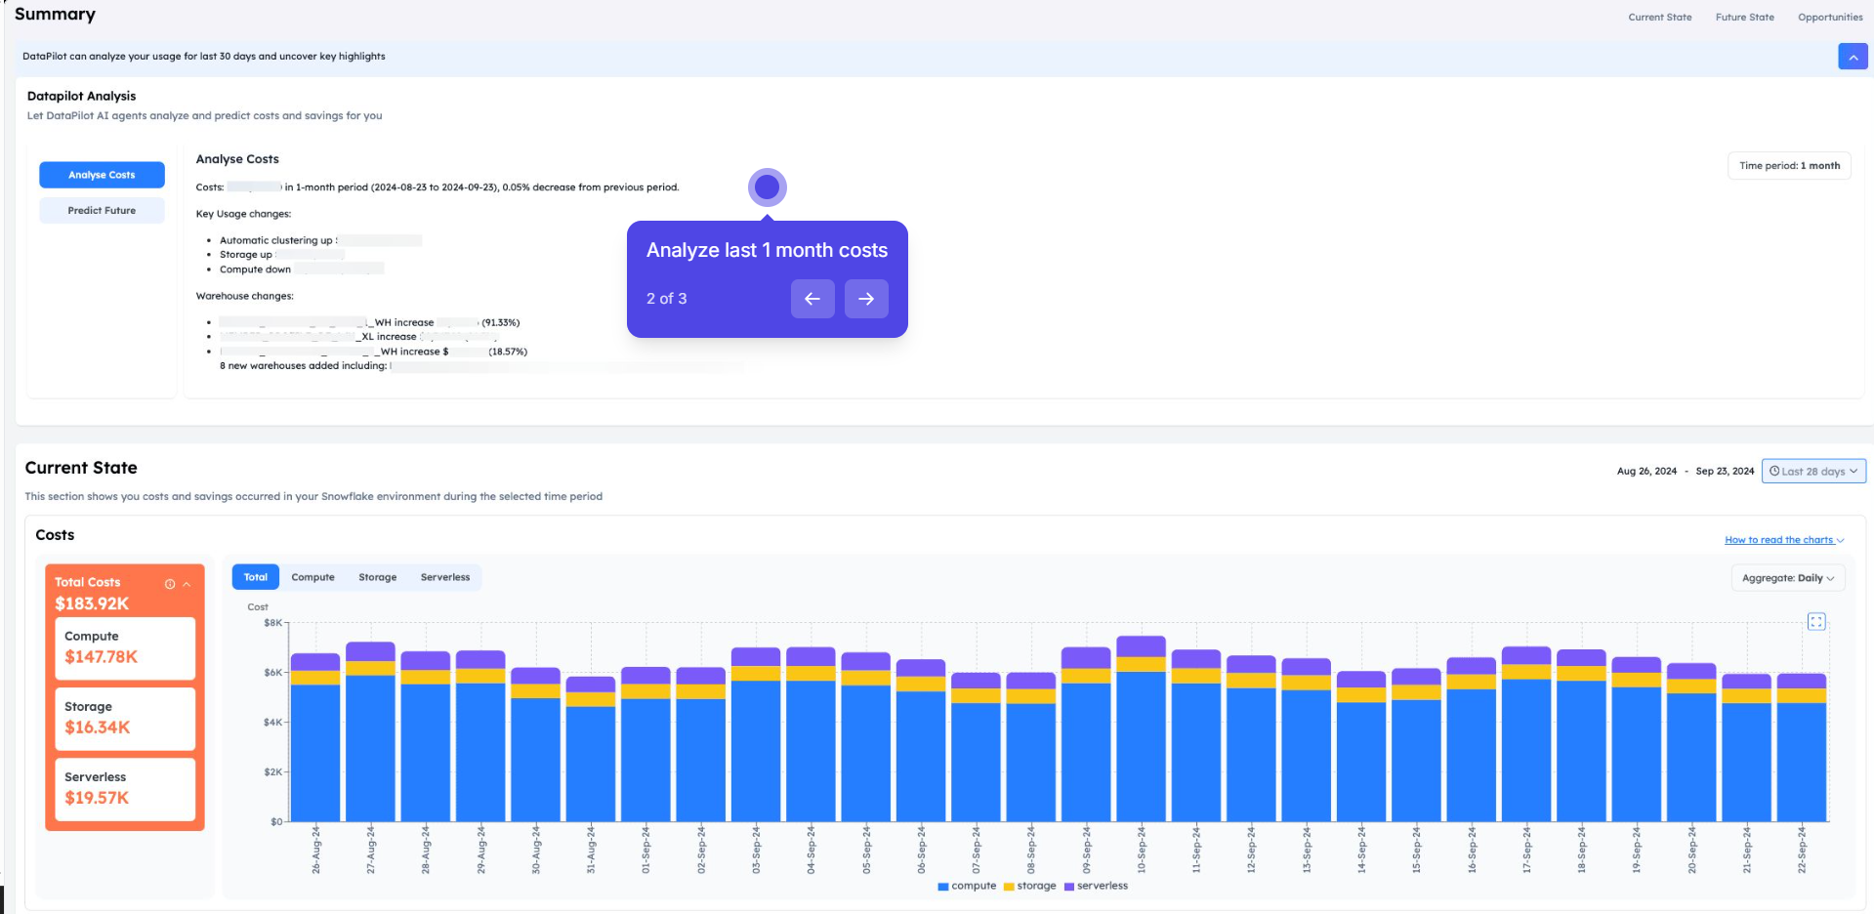
Task: Click the (18.57%) warehouse increase row
Action: pyautogui.click(x=373, y=352)
